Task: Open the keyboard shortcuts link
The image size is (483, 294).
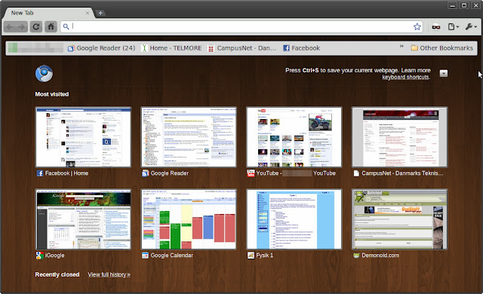Action: click(x=405, y=77)
